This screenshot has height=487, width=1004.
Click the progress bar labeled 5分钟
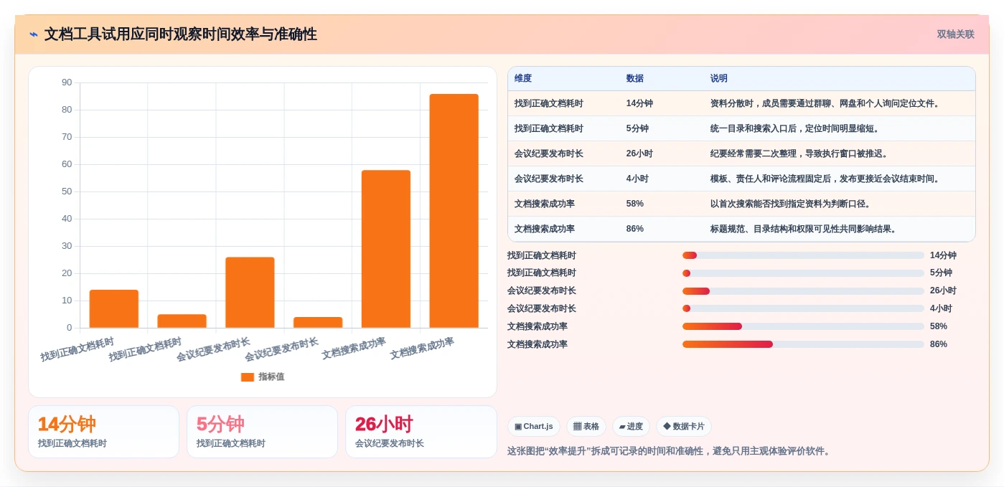click(x=803, y=273)
